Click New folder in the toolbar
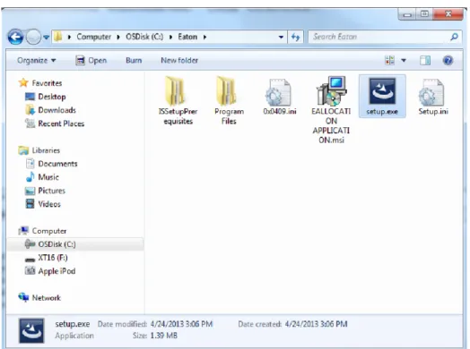 (179, 61)
